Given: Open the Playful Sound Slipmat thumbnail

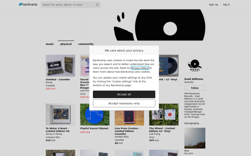Looking at the screenshot, I should 95,115.
